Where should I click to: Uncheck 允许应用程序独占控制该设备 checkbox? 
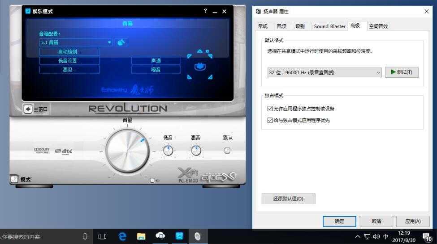pos(270,109)
